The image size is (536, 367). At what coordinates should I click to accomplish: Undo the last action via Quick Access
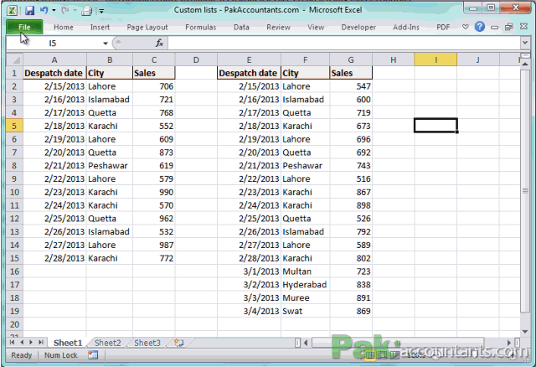(x=44, y=10)
